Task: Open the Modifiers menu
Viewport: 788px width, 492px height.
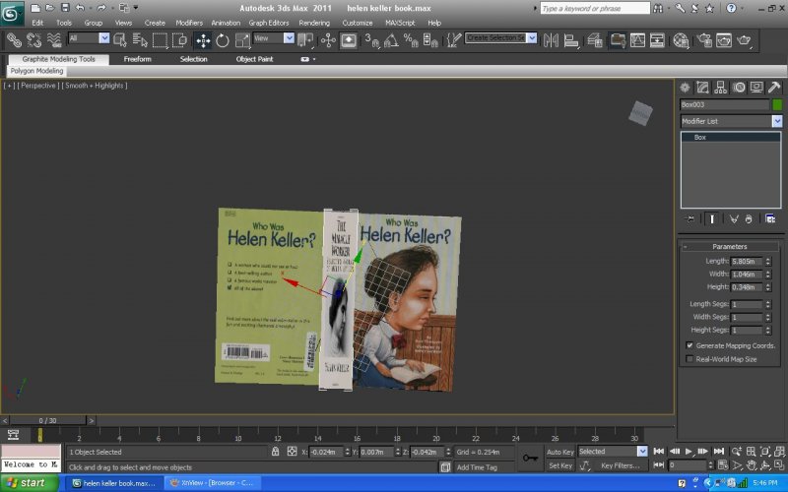Action: point(189,23)
